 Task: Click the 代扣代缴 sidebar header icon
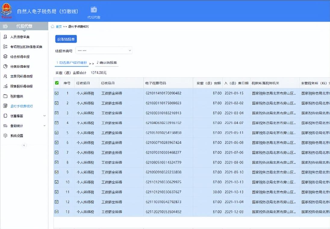point(5,26)
